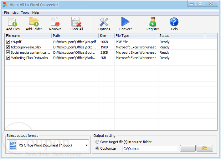Open output folder with yellow folder icon
Screen dimensions: 221x159
click(205, 148)
